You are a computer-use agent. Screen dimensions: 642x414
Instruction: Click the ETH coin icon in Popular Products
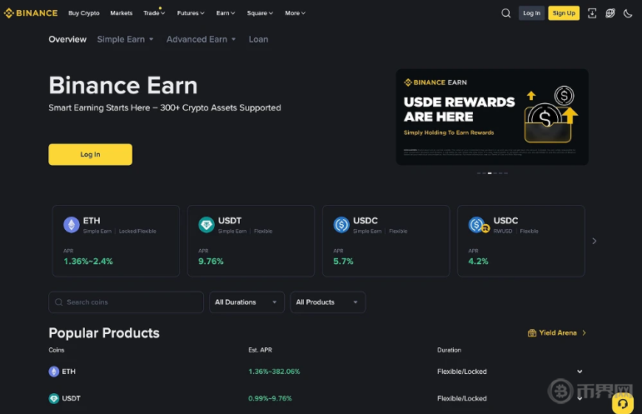[54, 372]
